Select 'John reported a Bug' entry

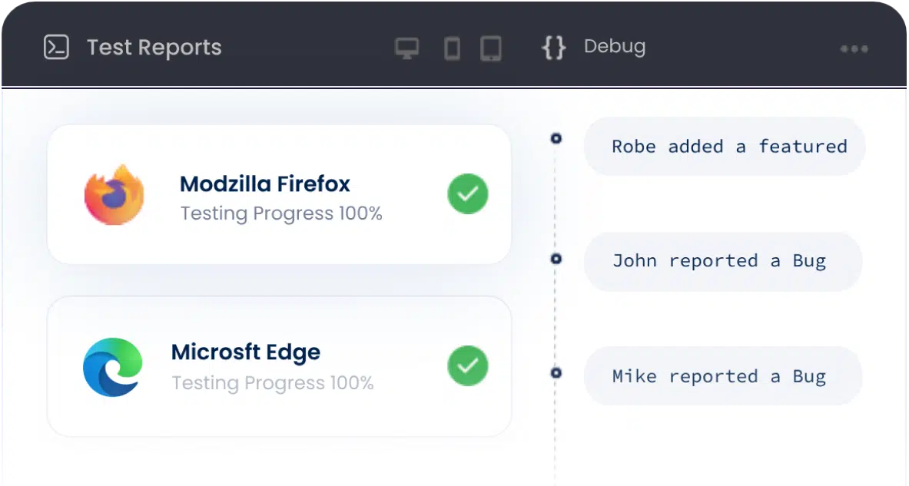click(x=723, y=261)
